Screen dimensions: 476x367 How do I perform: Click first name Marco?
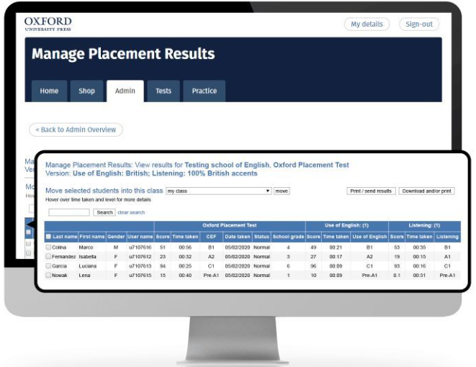click(86, 248)
